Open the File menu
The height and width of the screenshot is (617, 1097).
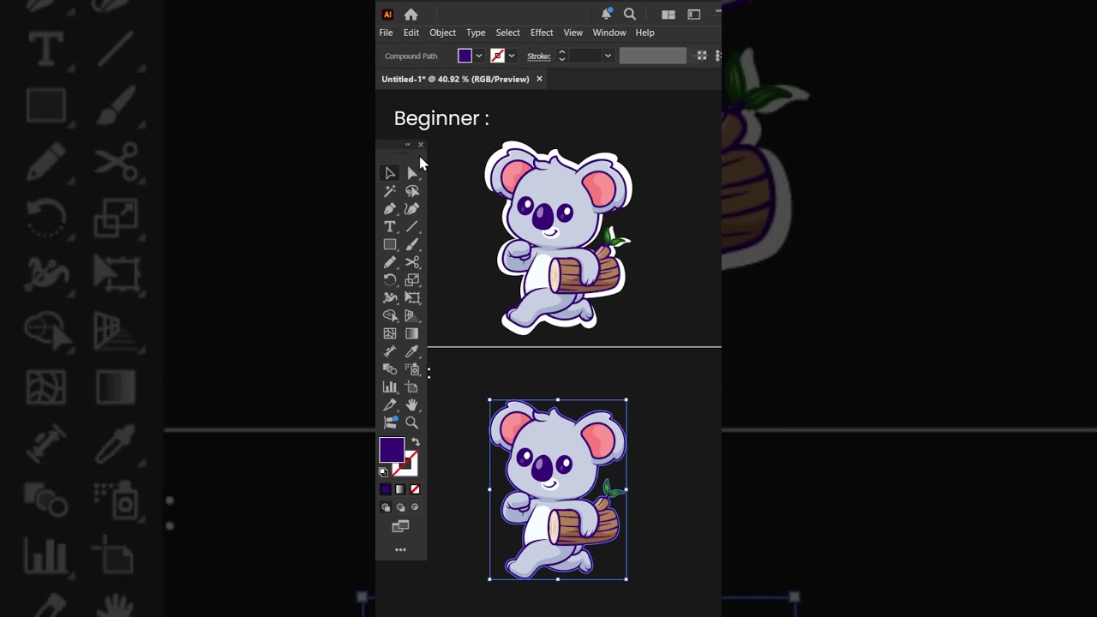point(386,33)
